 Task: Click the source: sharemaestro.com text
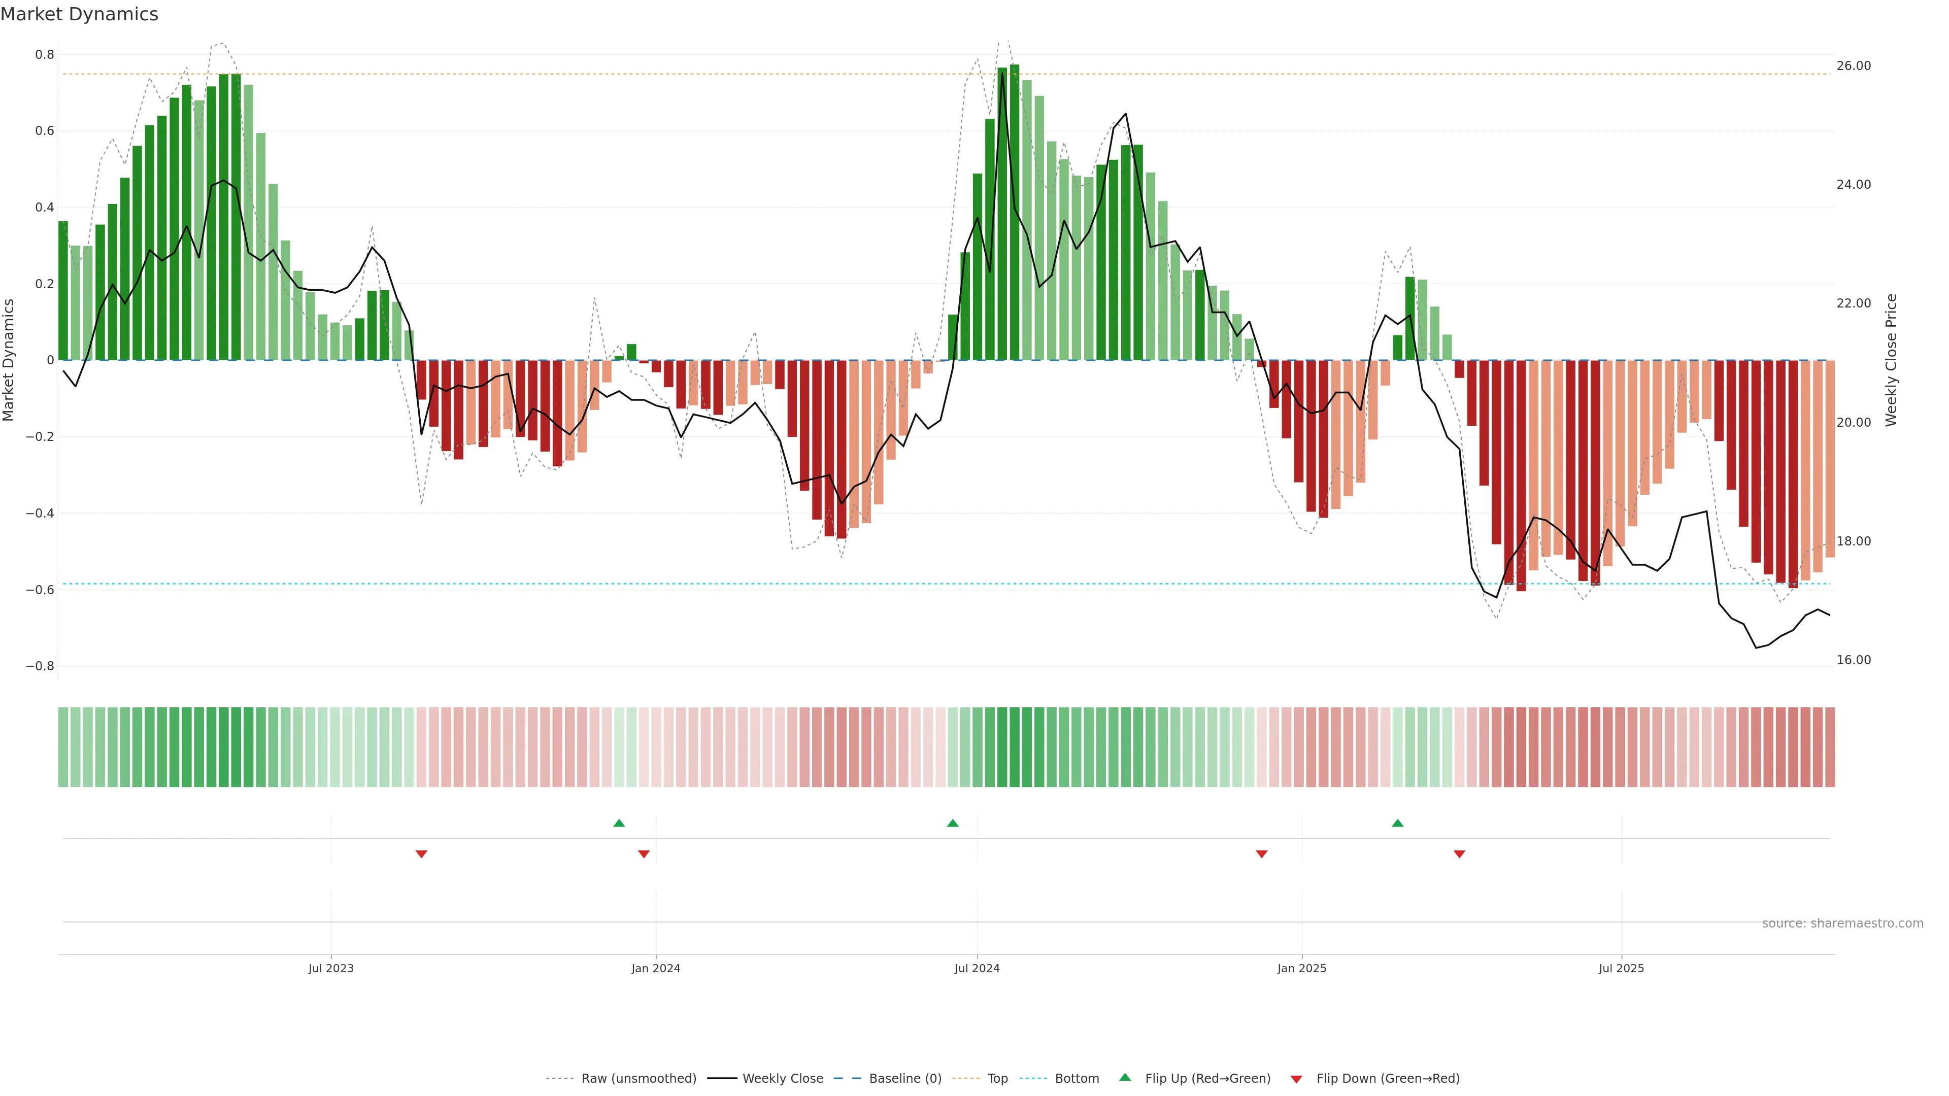click(1842, 923)
